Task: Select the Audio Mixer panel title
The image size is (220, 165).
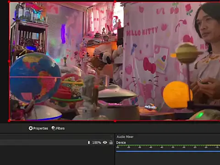Action: (x=125, y=137)
